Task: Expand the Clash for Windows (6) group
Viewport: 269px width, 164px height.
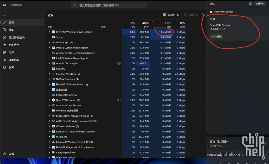Action: (49, 74)
